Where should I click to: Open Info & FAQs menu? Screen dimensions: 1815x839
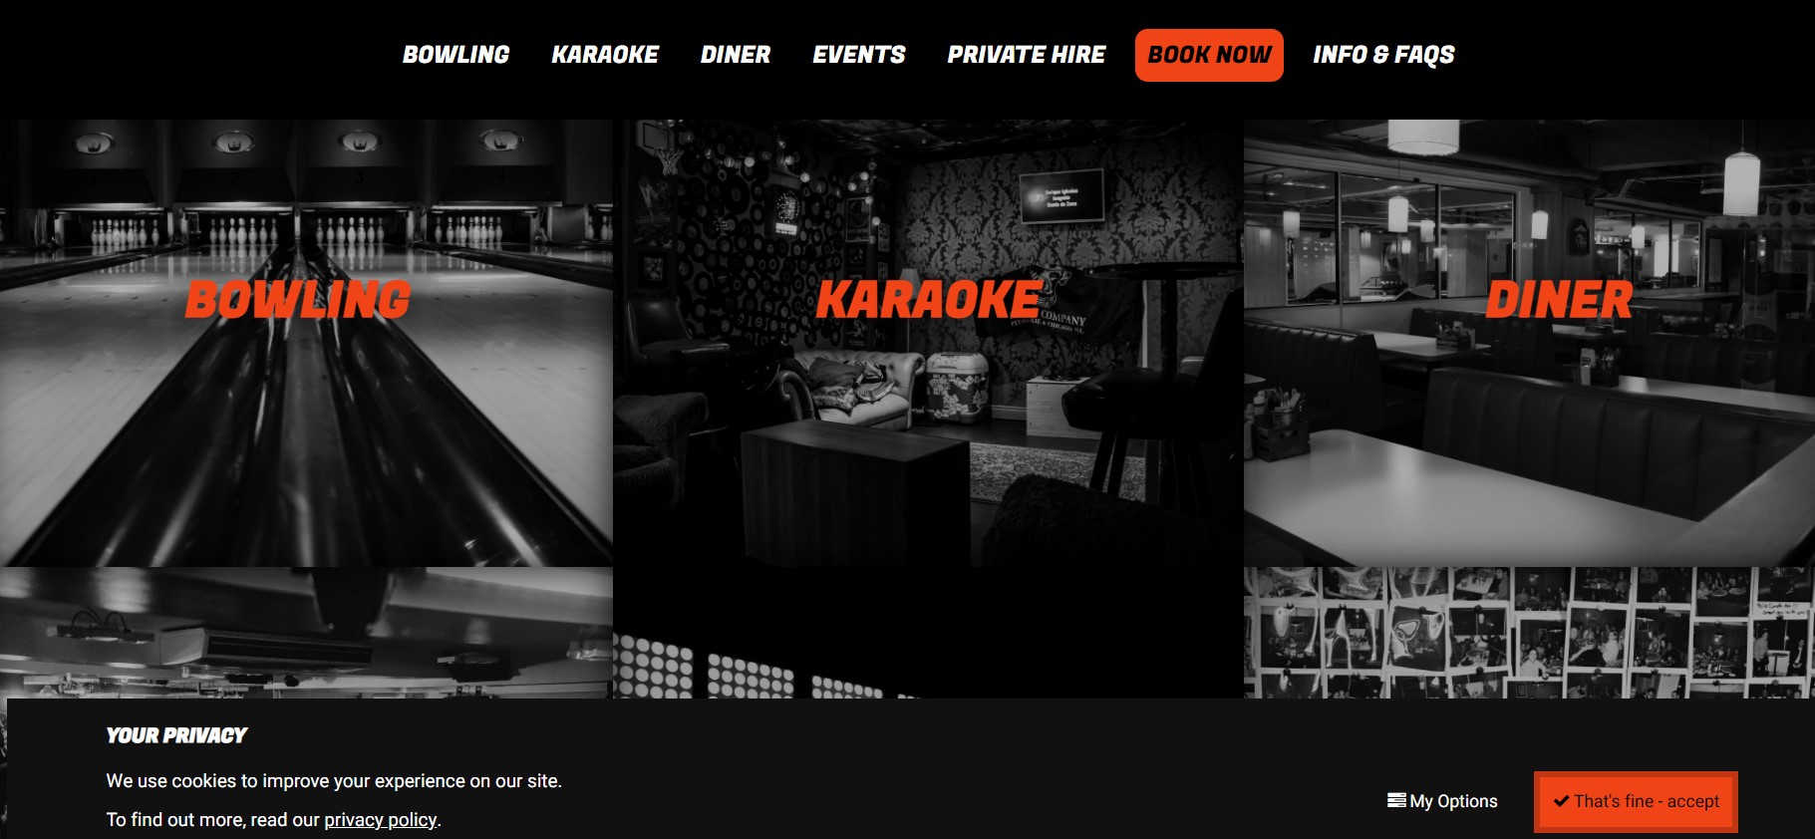1383,55
